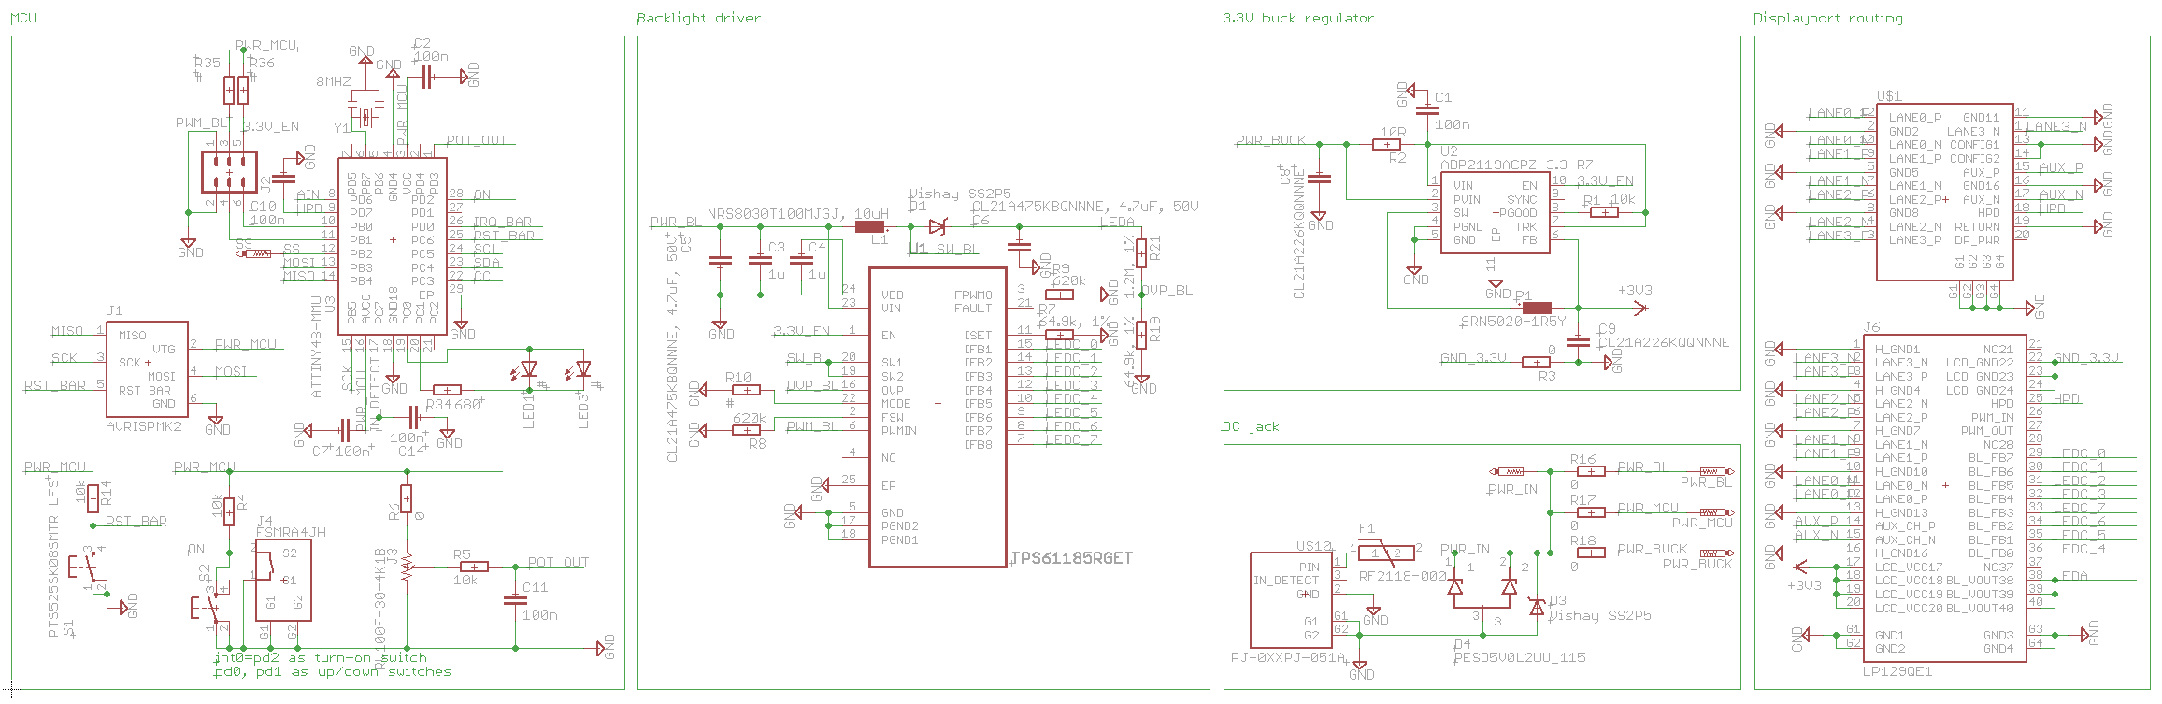Click the 'FSMRA4JH' switch part label
Image resolution: width=2162 pixels, height=704 pixels.
click(x=291, y=532)
